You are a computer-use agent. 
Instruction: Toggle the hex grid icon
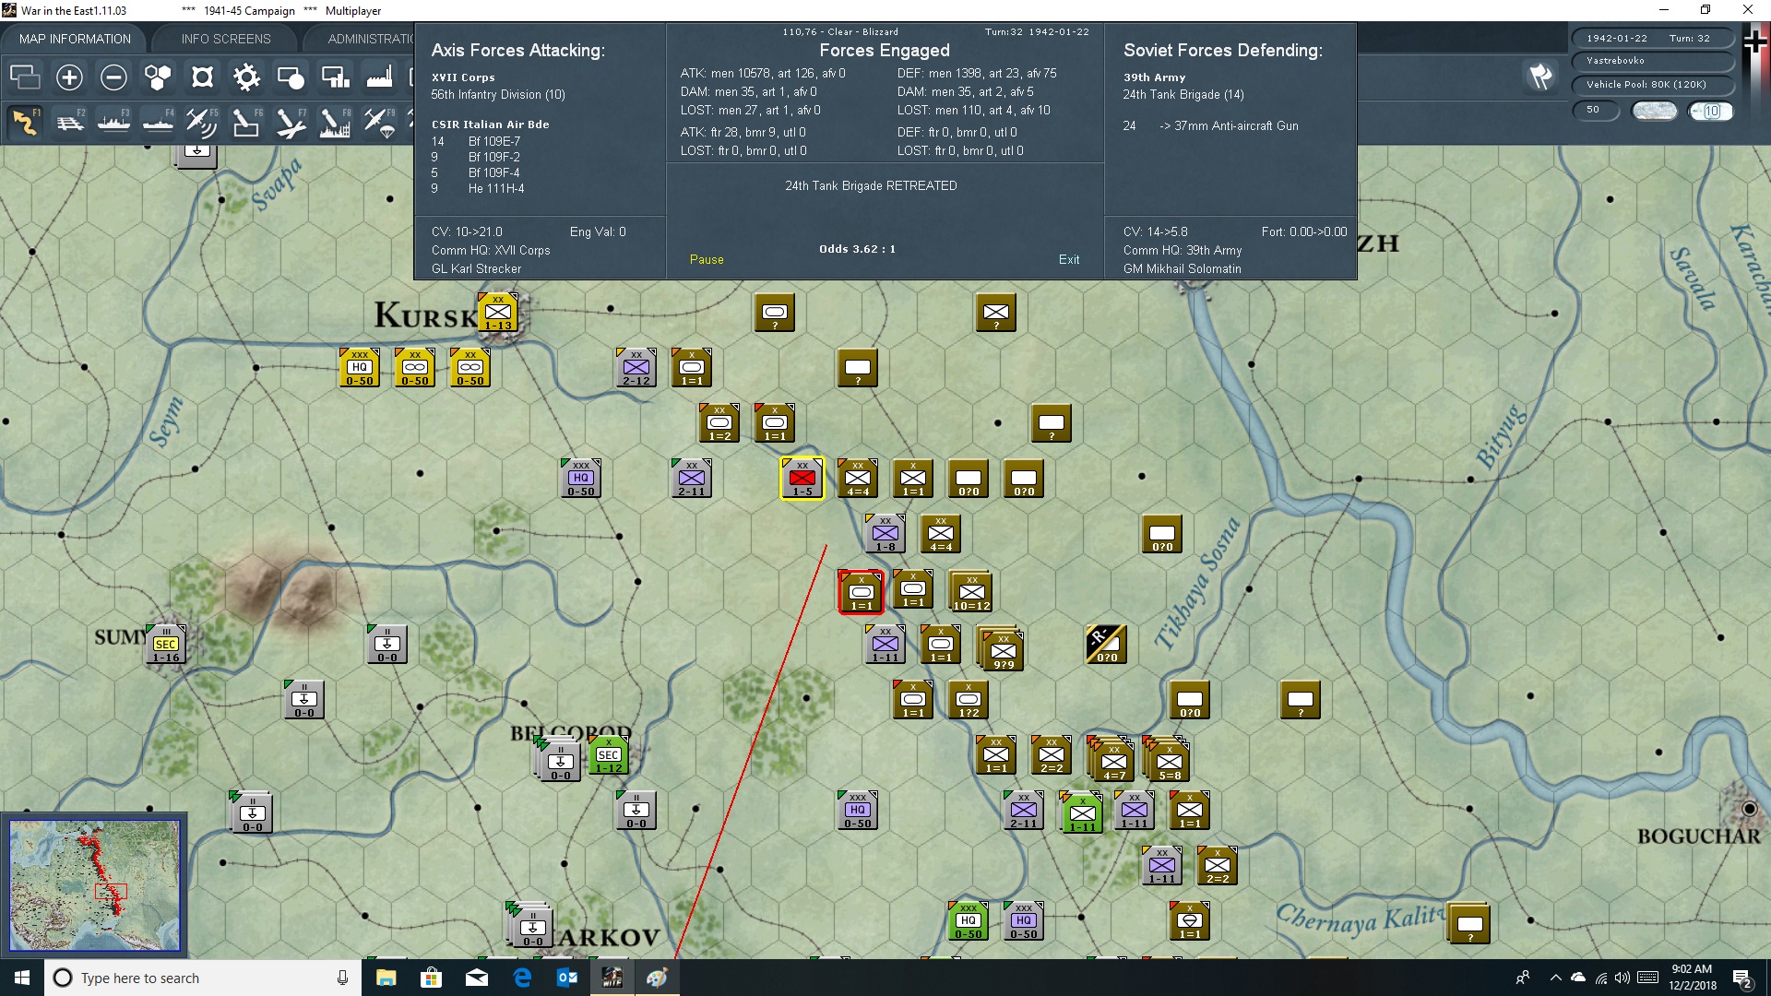[x=158, y=77]
